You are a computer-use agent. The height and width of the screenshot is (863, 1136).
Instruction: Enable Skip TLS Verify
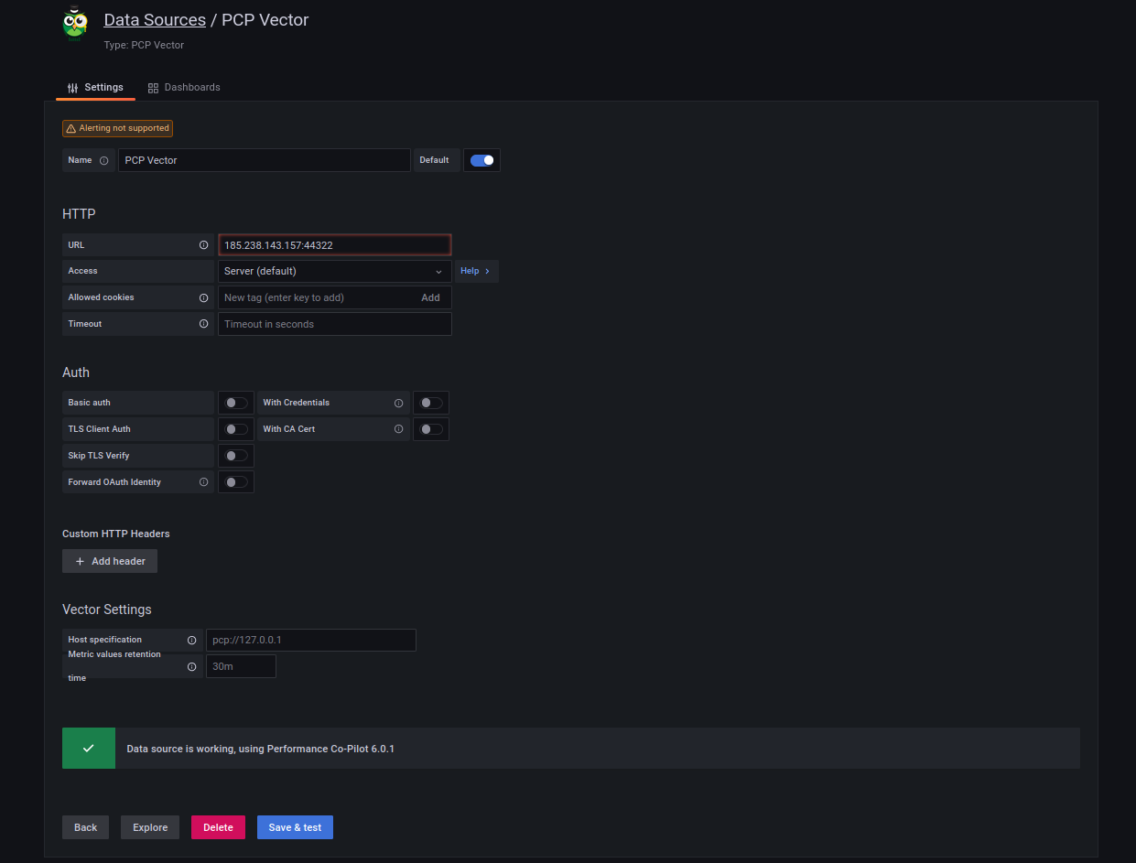point(236,456)
